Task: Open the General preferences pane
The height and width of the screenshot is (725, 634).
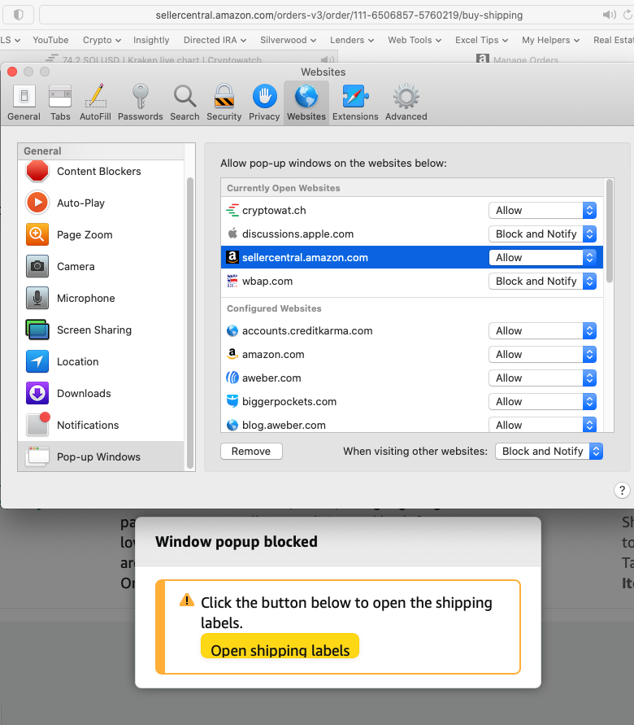Action: (24, 103)
